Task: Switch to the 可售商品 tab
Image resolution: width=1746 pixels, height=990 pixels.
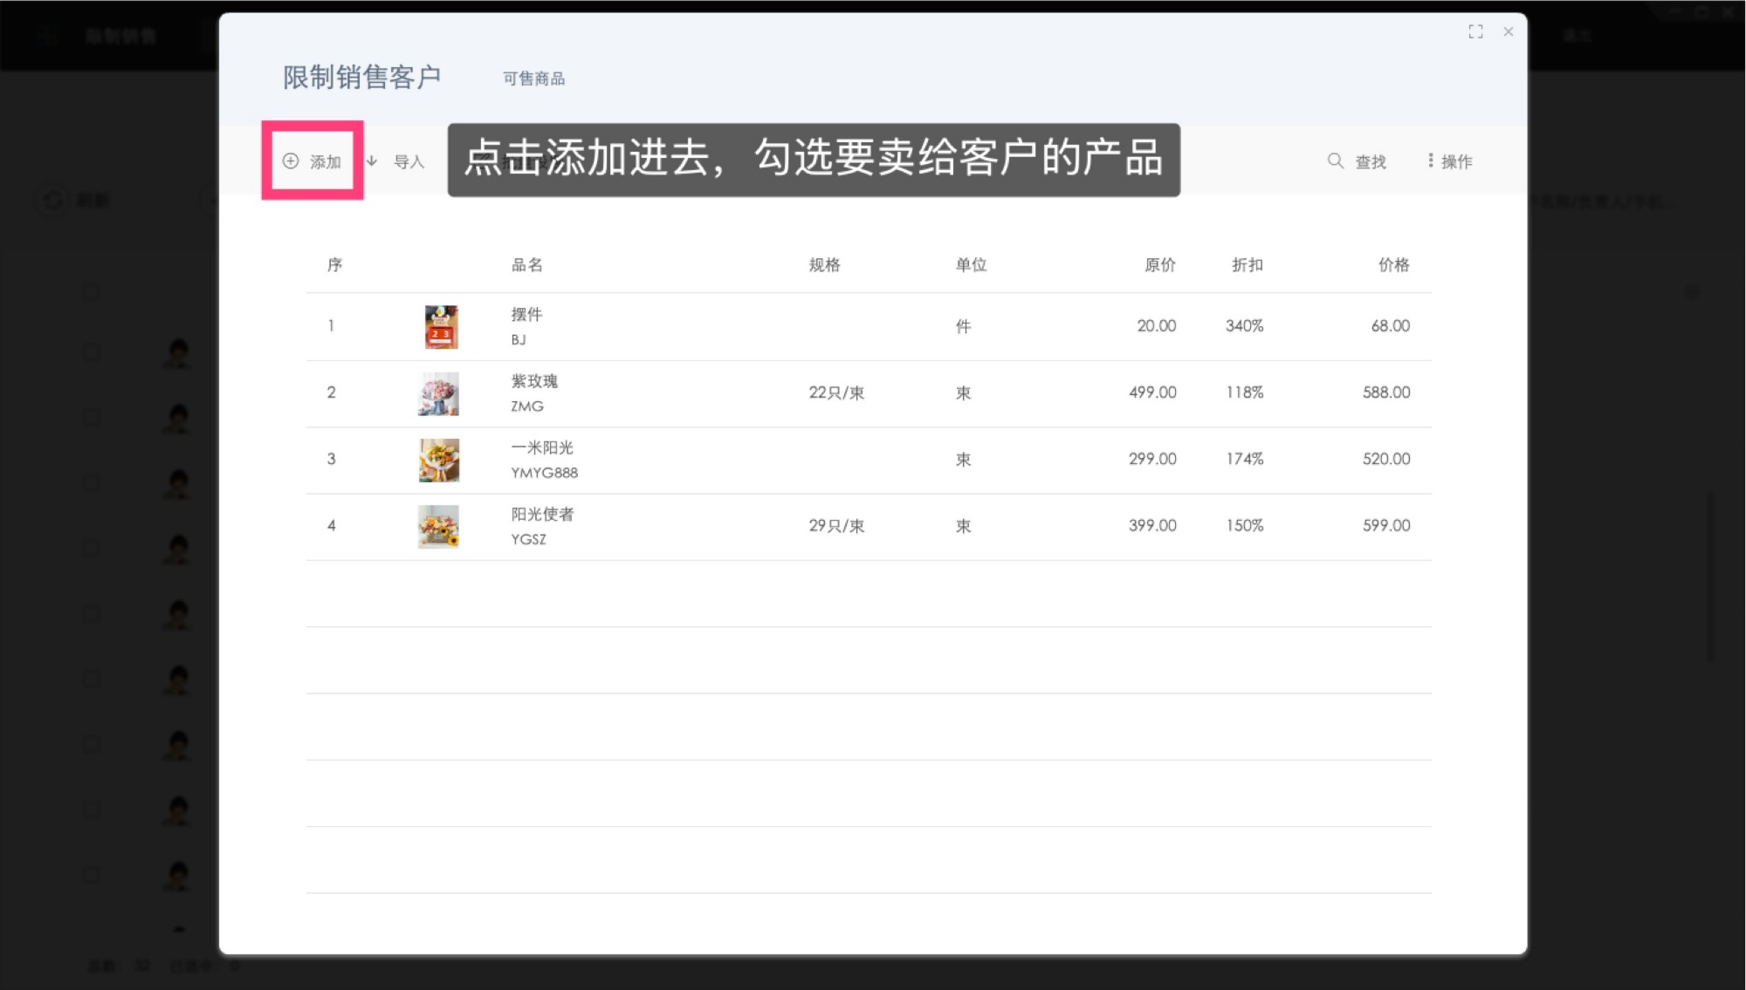Action: click(533, 79)
